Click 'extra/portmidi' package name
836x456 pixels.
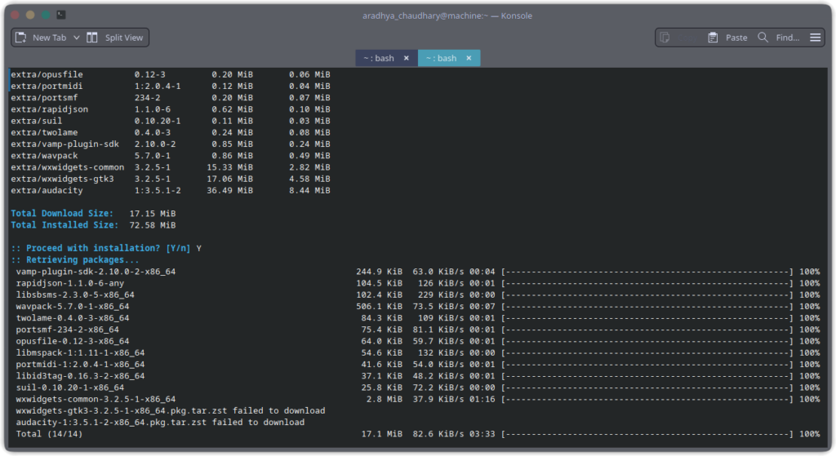(x=47, y=86)
